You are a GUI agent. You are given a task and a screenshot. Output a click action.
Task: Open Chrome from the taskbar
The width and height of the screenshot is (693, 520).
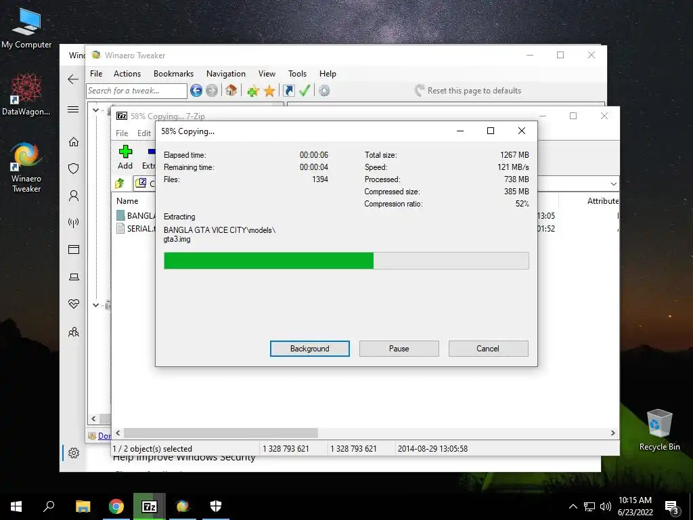point(116,506)
